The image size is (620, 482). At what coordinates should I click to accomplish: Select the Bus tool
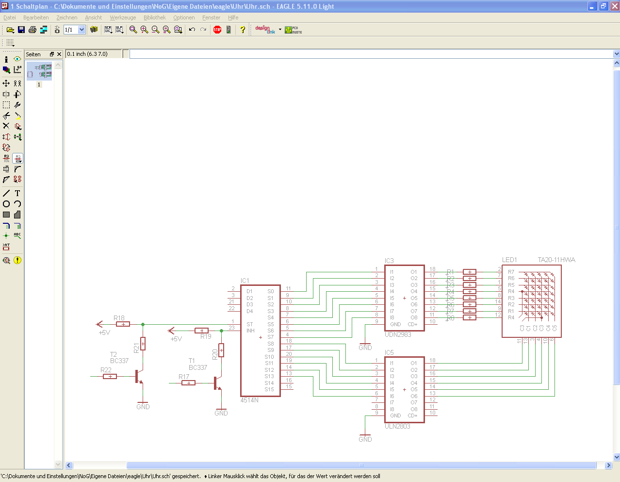[x=6, y=225]
